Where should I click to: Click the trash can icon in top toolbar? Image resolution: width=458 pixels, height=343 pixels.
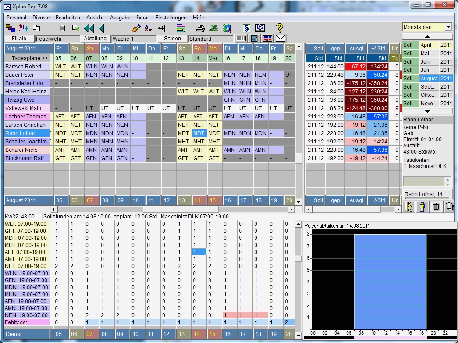(62, 28)
